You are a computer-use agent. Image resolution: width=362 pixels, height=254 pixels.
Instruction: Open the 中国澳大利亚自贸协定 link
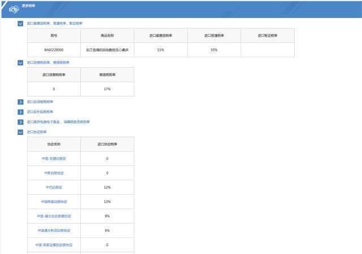pyautogui.click(x=54, y=230)
